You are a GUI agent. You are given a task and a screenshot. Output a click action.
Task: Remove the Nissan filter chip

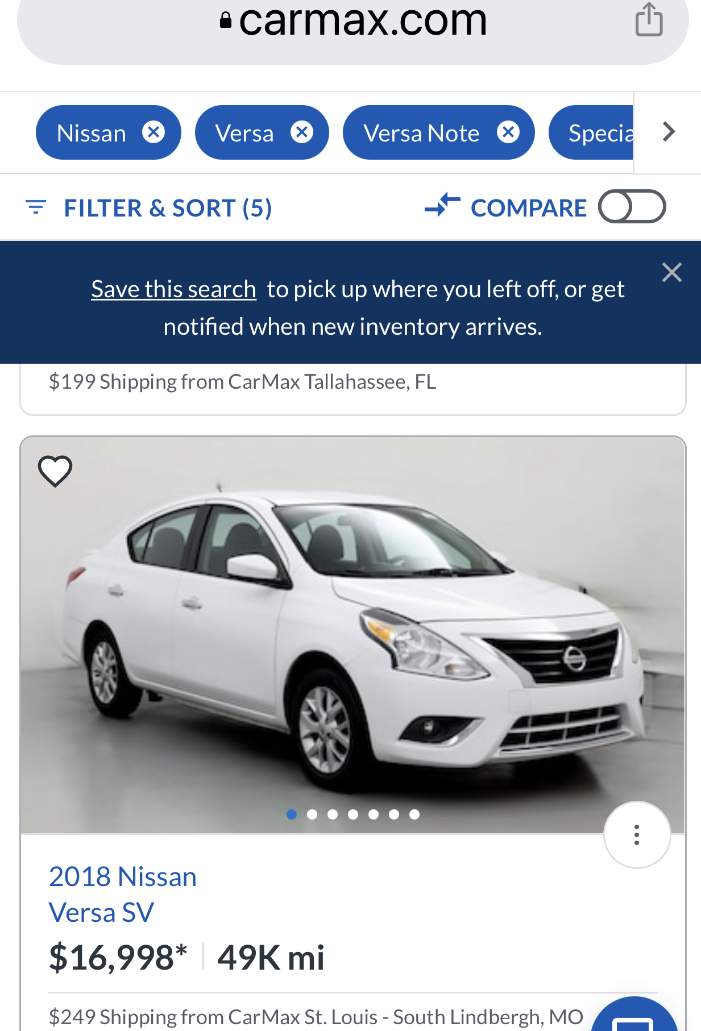coord(154,132)
